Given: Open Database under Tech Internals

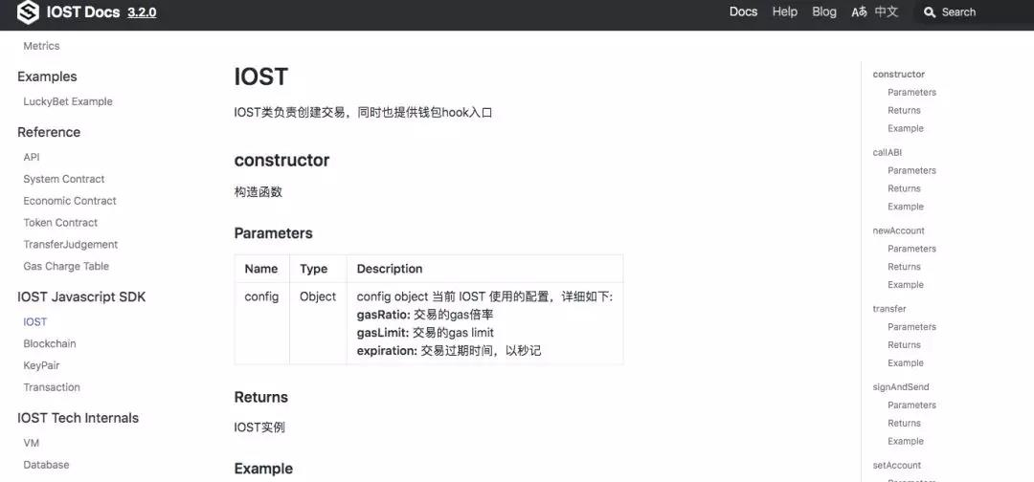Looking at the screenshot, I should pos(46,465).
